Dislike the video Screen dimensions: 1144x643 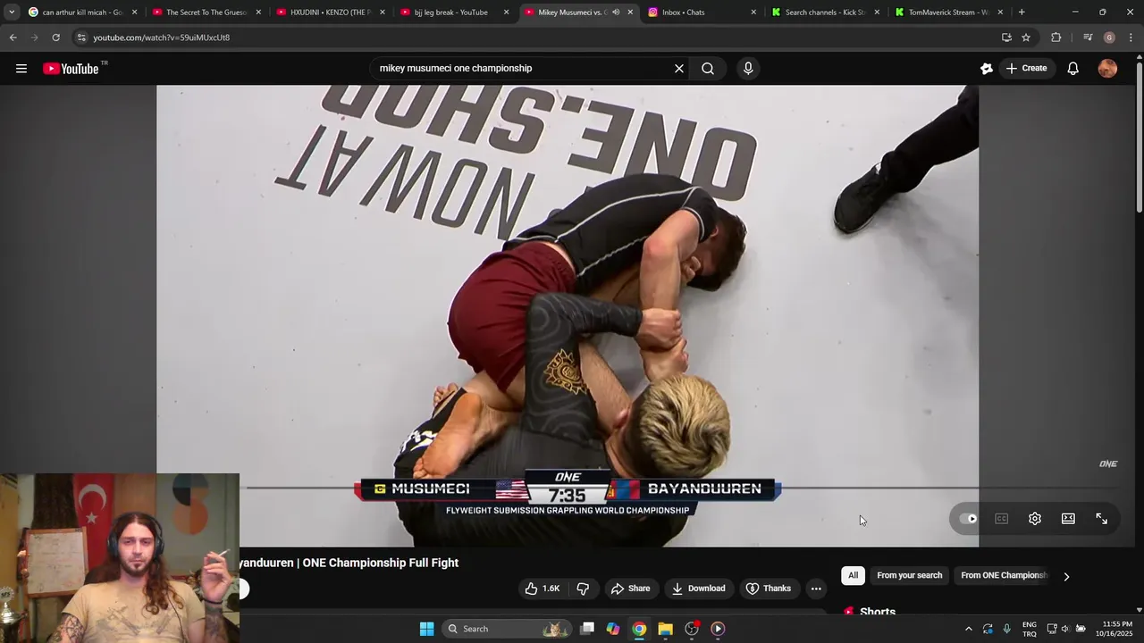pyautogui.click(x=583, y=589)
